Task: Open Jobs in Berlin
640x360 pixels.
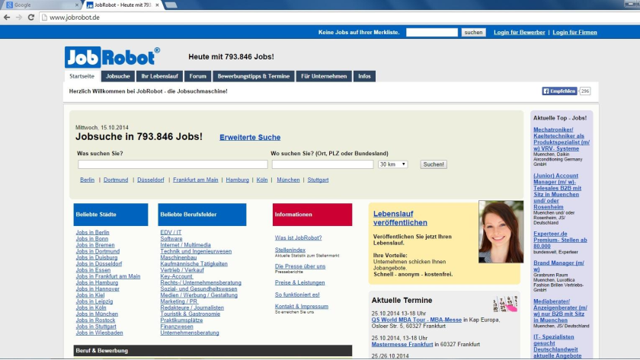Action: (93, 232)
